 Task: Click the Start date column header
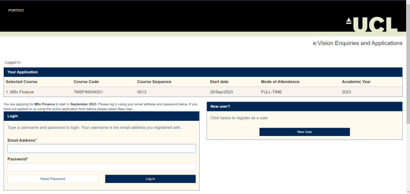(x=219, y=82)
